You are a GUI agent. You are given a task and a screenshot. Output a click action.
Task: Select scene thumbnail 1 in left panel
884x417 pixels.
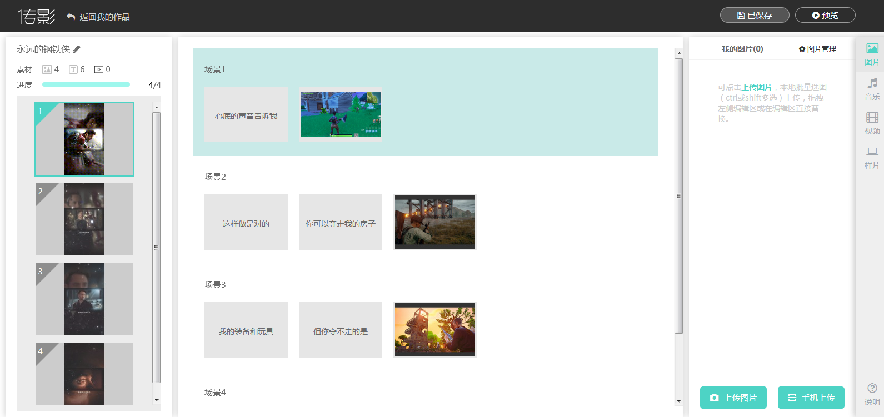tap(84, 139)
